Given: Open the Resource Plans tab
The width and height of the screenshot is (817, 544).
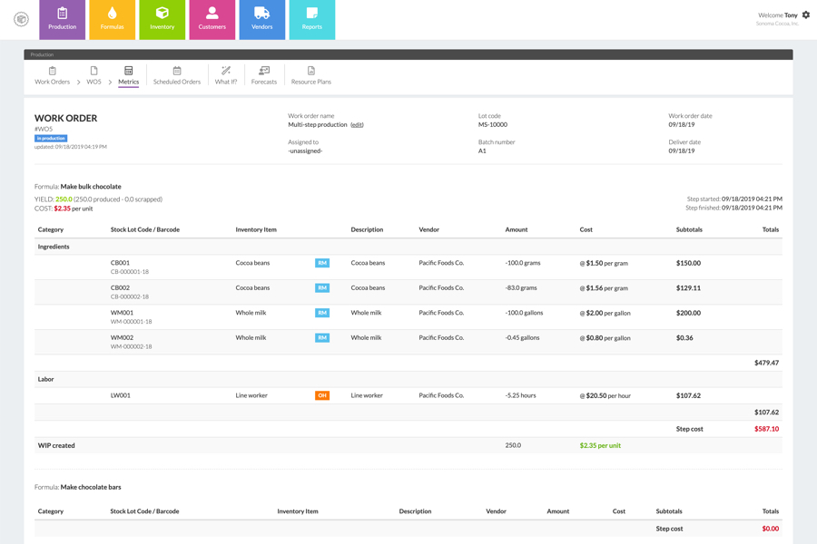Looking at the screenshot, I should [310, 75].
